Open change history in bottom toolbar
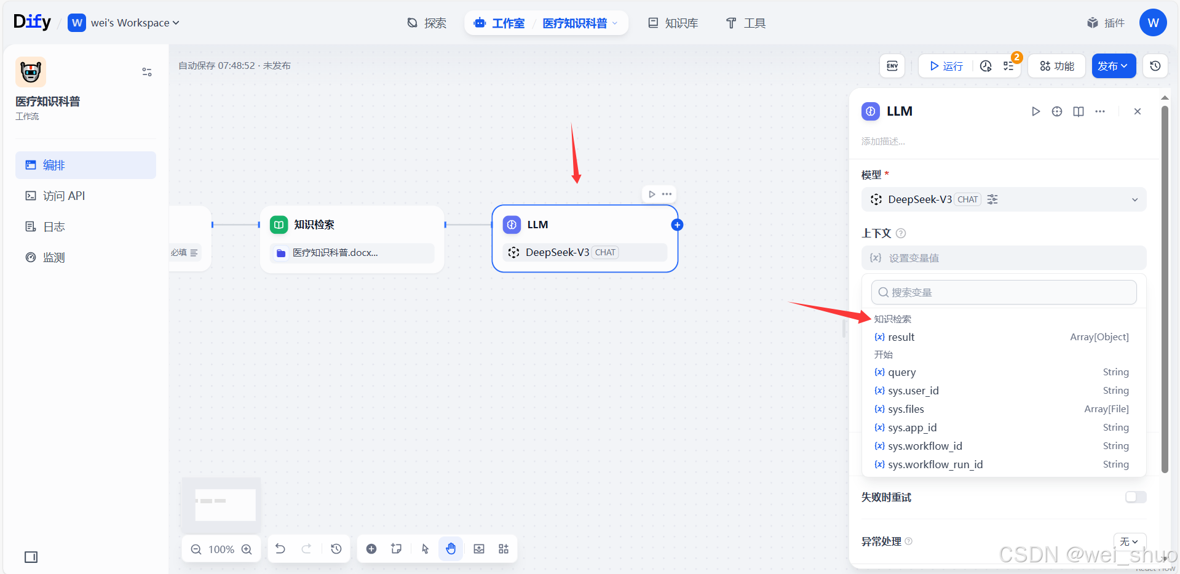The image size is (1180, 574). pos(336,549)
